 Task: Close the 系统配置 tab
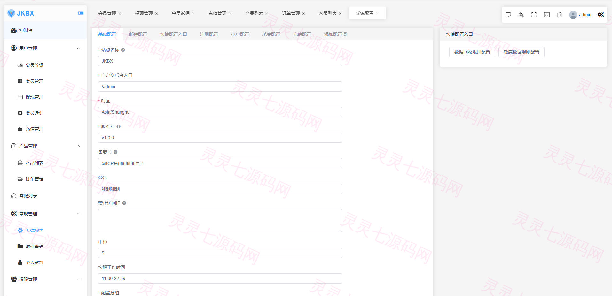click(x=377, y=13)
